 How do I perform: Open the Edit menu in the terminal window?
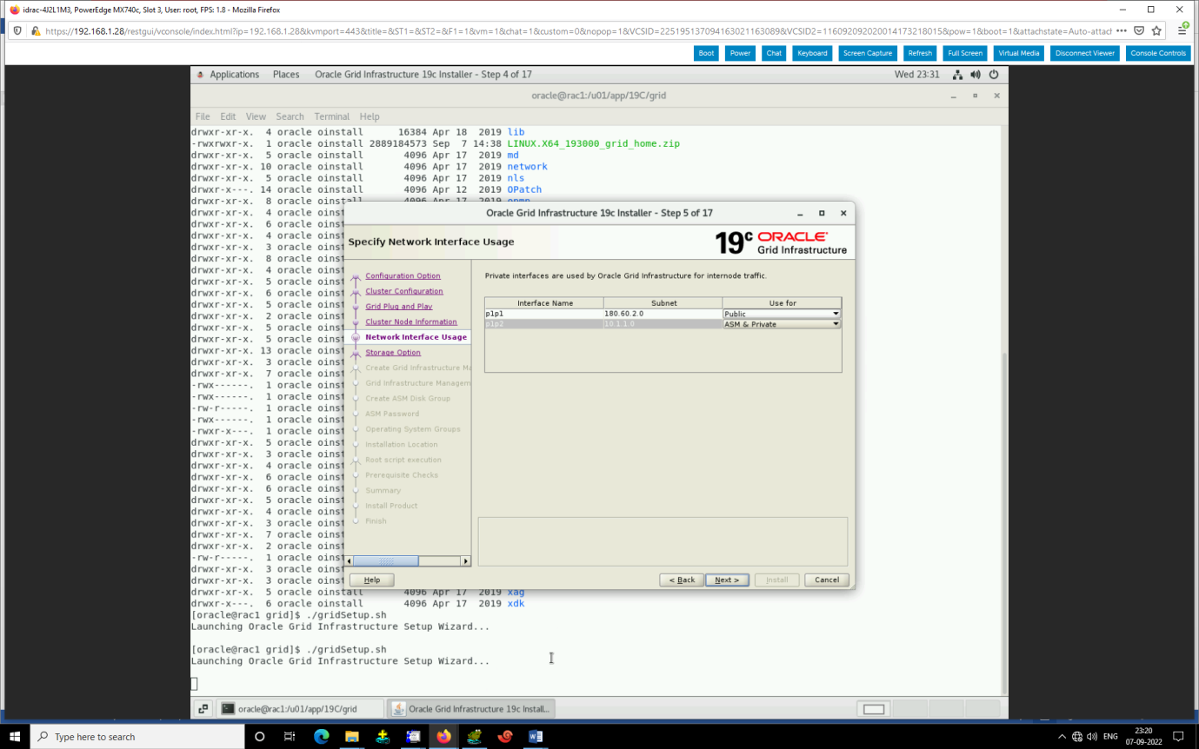(x=228, y=116)
